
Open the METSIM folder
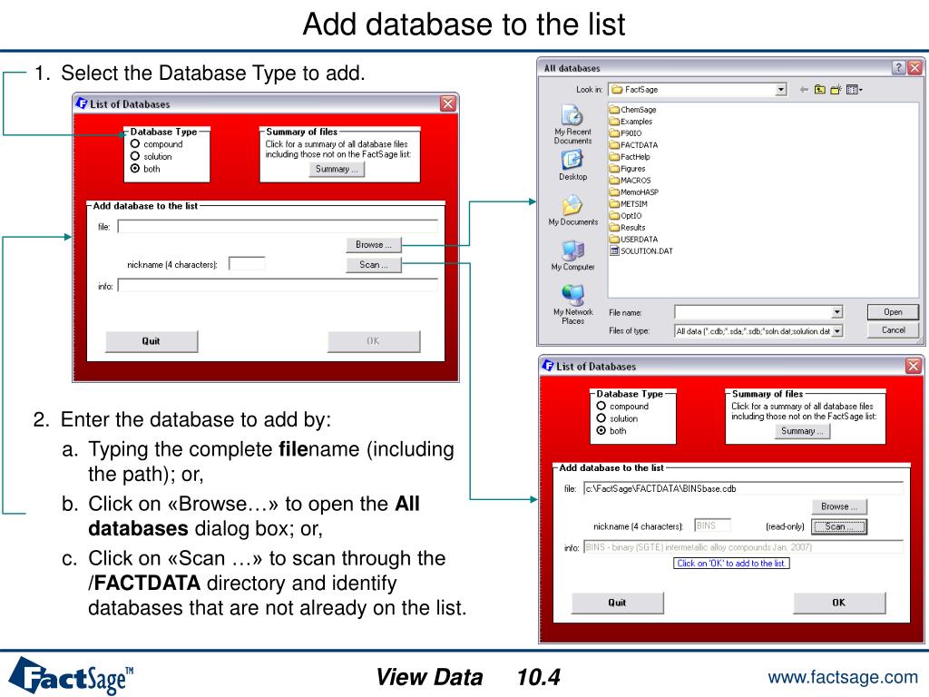629,204
